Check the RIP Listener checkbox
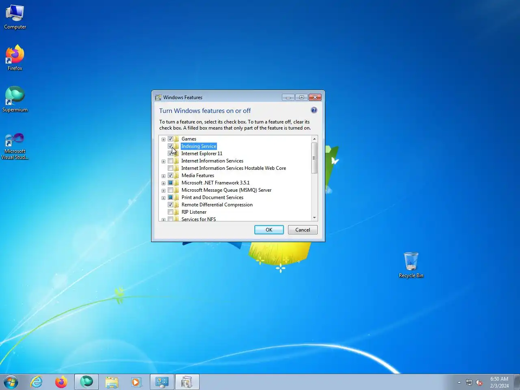Screen dimensions: 520x390 click(x=170, y=212)
